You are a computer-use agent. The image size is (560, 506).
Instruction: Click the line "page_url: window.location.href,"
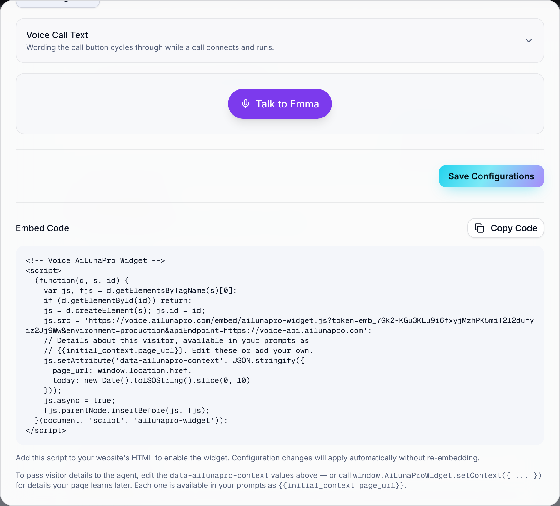(122, 370)
